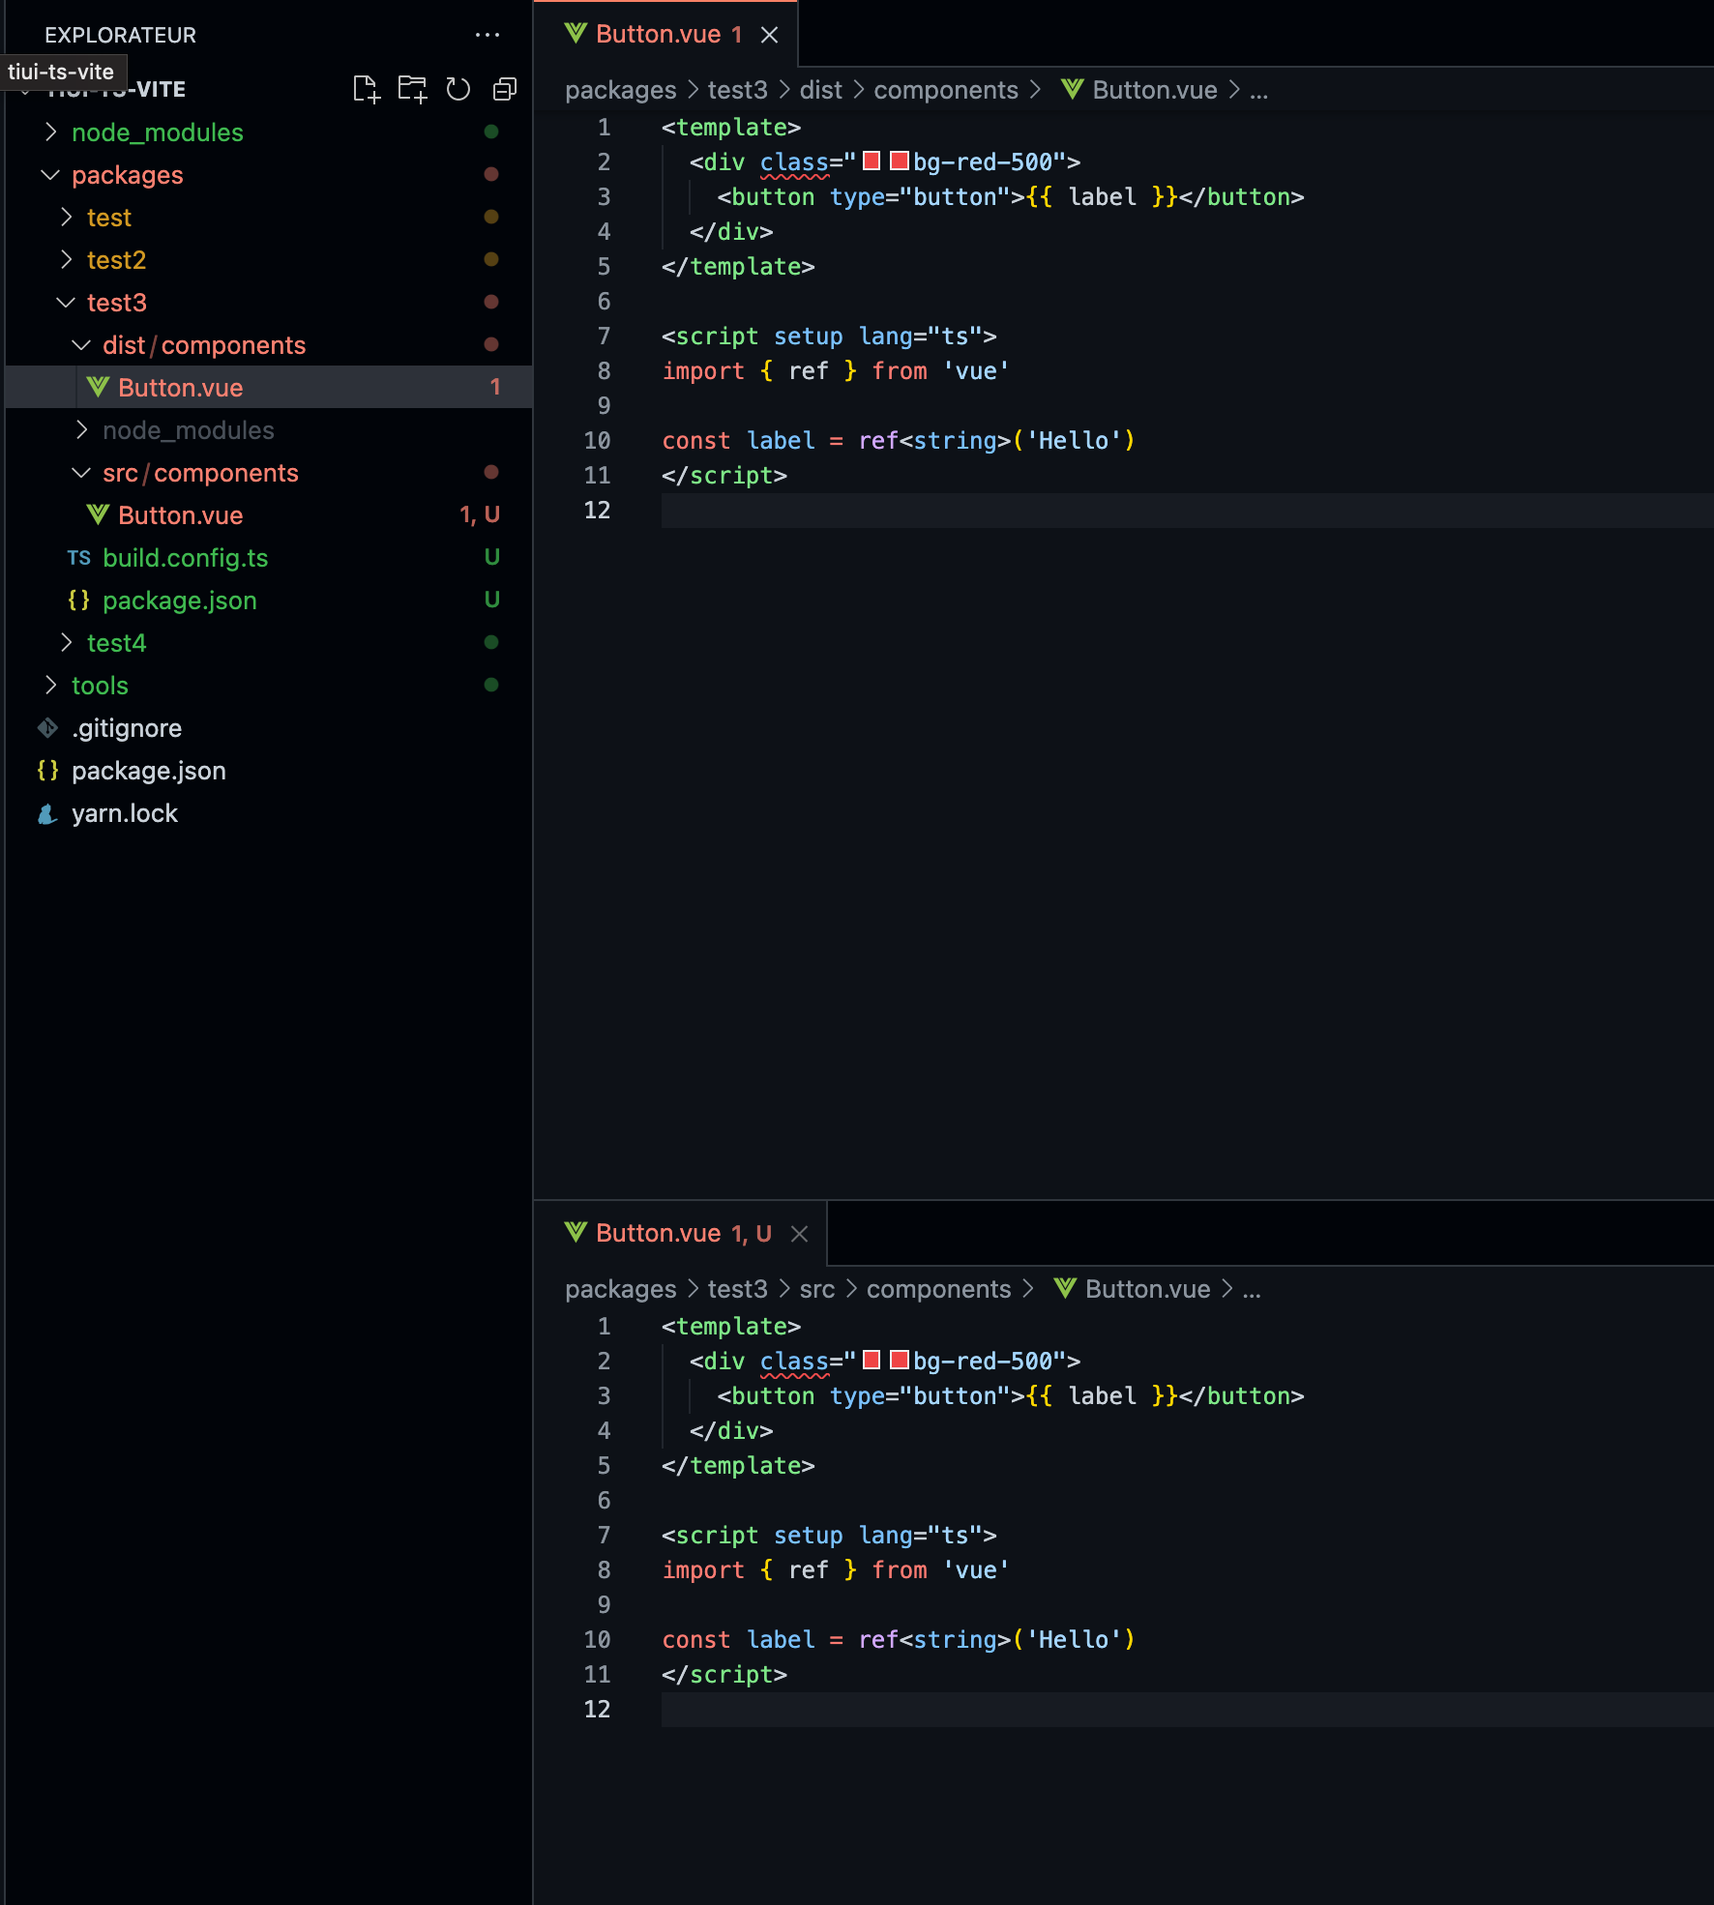Collapse the test3 folder
This screenshot has height=1905, width=1714.
point(269,303)
